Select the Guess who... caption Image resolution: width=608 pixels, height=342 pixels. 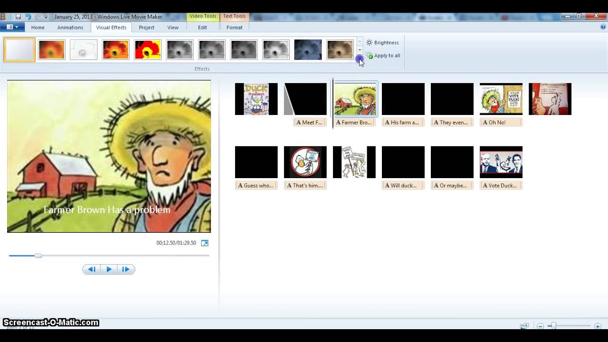[x=256, y=186]
